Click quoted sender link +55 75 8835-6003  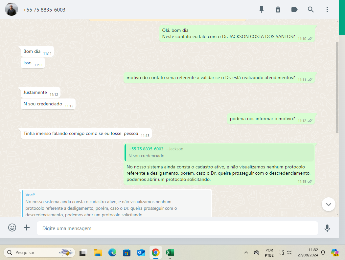click(x=146, y=149)
